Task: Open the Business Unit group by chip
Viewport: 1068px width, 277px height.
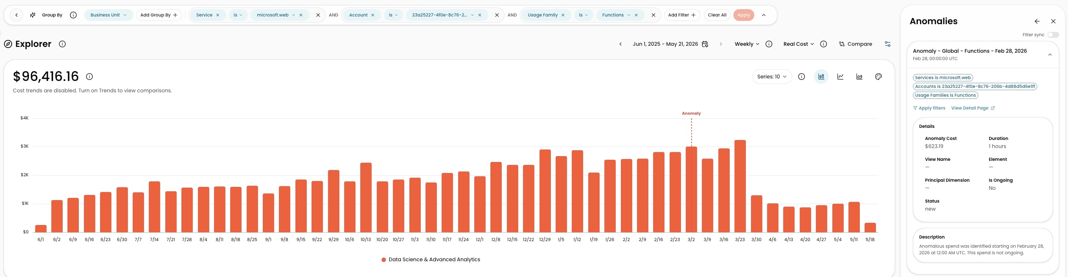Action: pyautogui.click(x=108, y=15)
